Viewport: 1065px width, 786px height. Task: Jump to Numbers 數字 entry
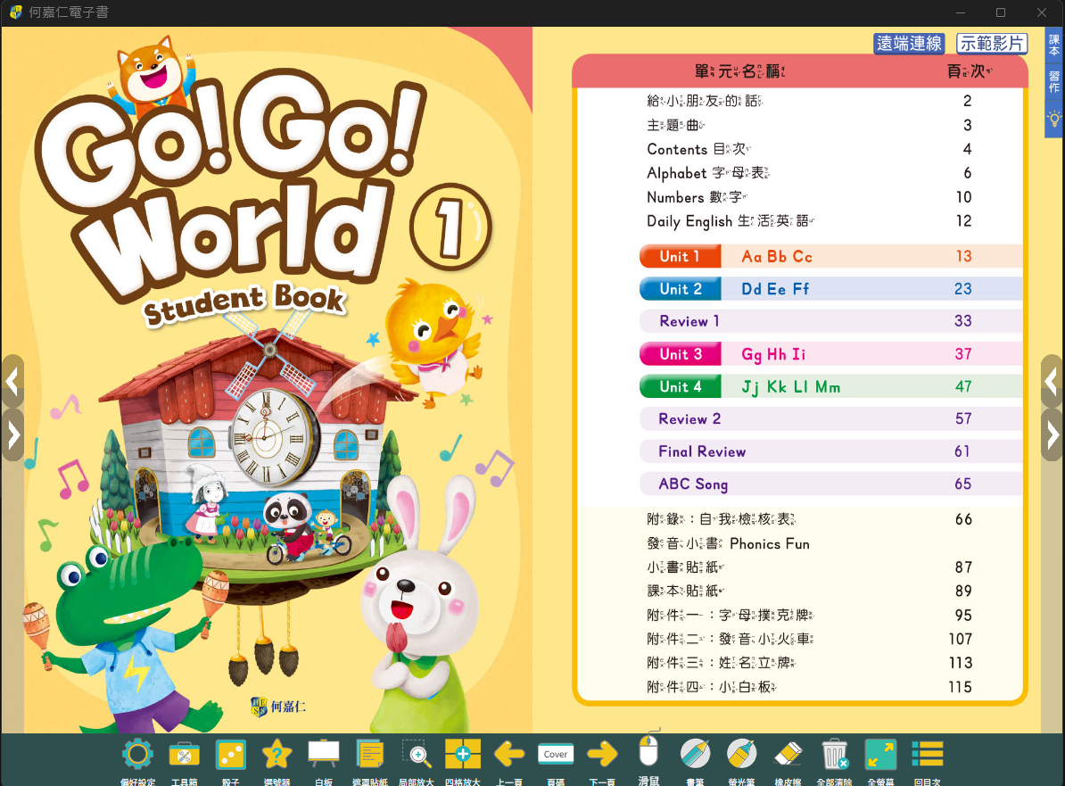810,197
